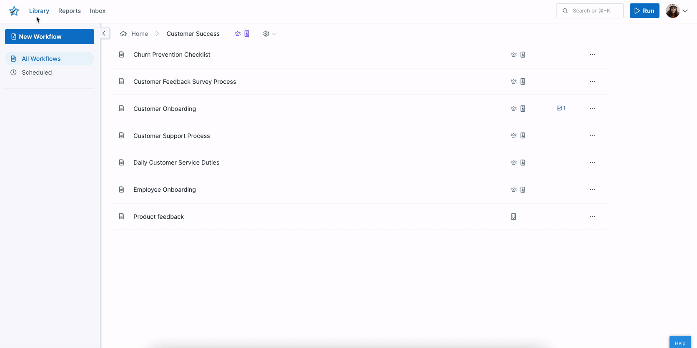Select All Workflows in sidebar
This screenshot has height=348, width=697.
pos(50,59)
